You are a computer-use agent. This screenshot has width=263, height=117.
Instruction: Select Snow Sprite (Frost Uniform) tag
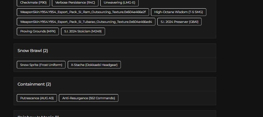click(x=41, y=65)
